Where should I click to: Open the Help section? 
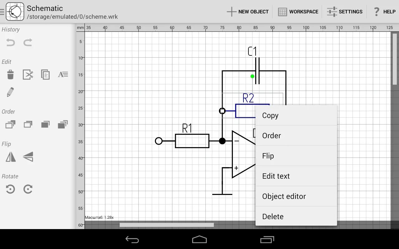click(384, 12)
